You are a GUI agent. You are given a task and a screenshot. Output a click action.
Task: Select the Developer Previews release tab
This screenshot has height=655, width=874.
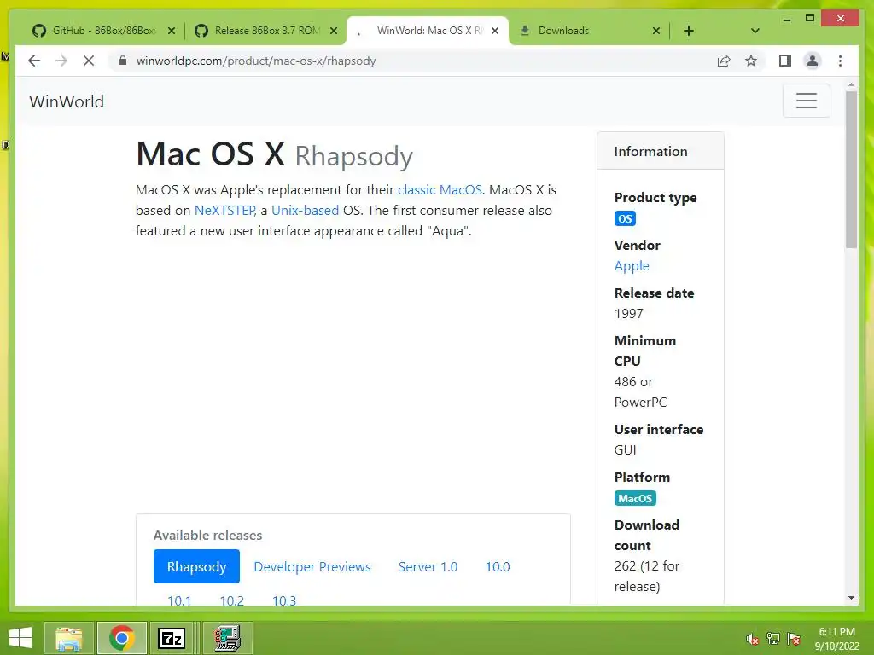312,566
